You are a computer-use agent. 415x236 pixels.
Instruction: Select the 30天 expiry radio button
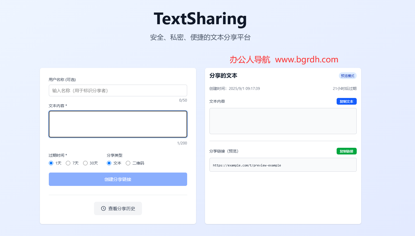tap(85, 163)
